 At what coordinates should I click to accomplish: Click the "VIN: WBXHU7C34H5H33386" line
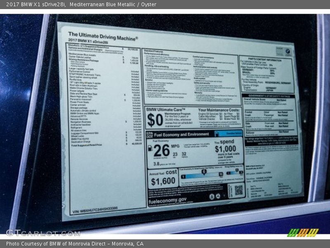95,210
